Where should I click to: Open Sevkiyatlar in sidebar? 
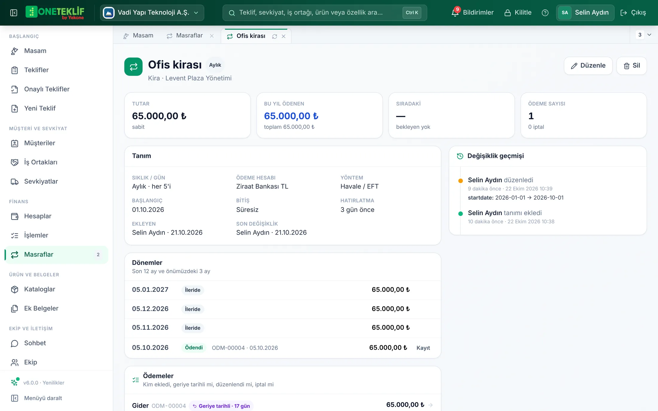click(x=57, y=181)
